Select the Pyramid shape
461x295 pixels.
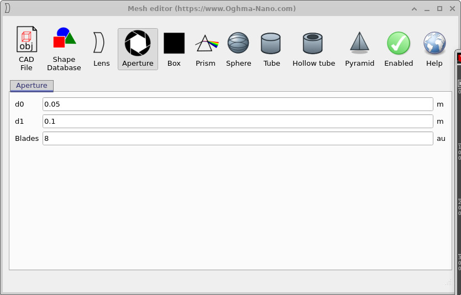tap(360, 49)
